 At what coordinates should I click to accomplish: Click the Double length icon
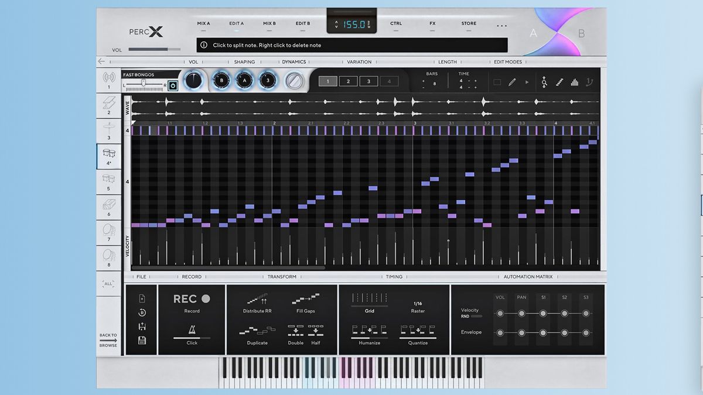pyautogui.click(x=296, y=331)
